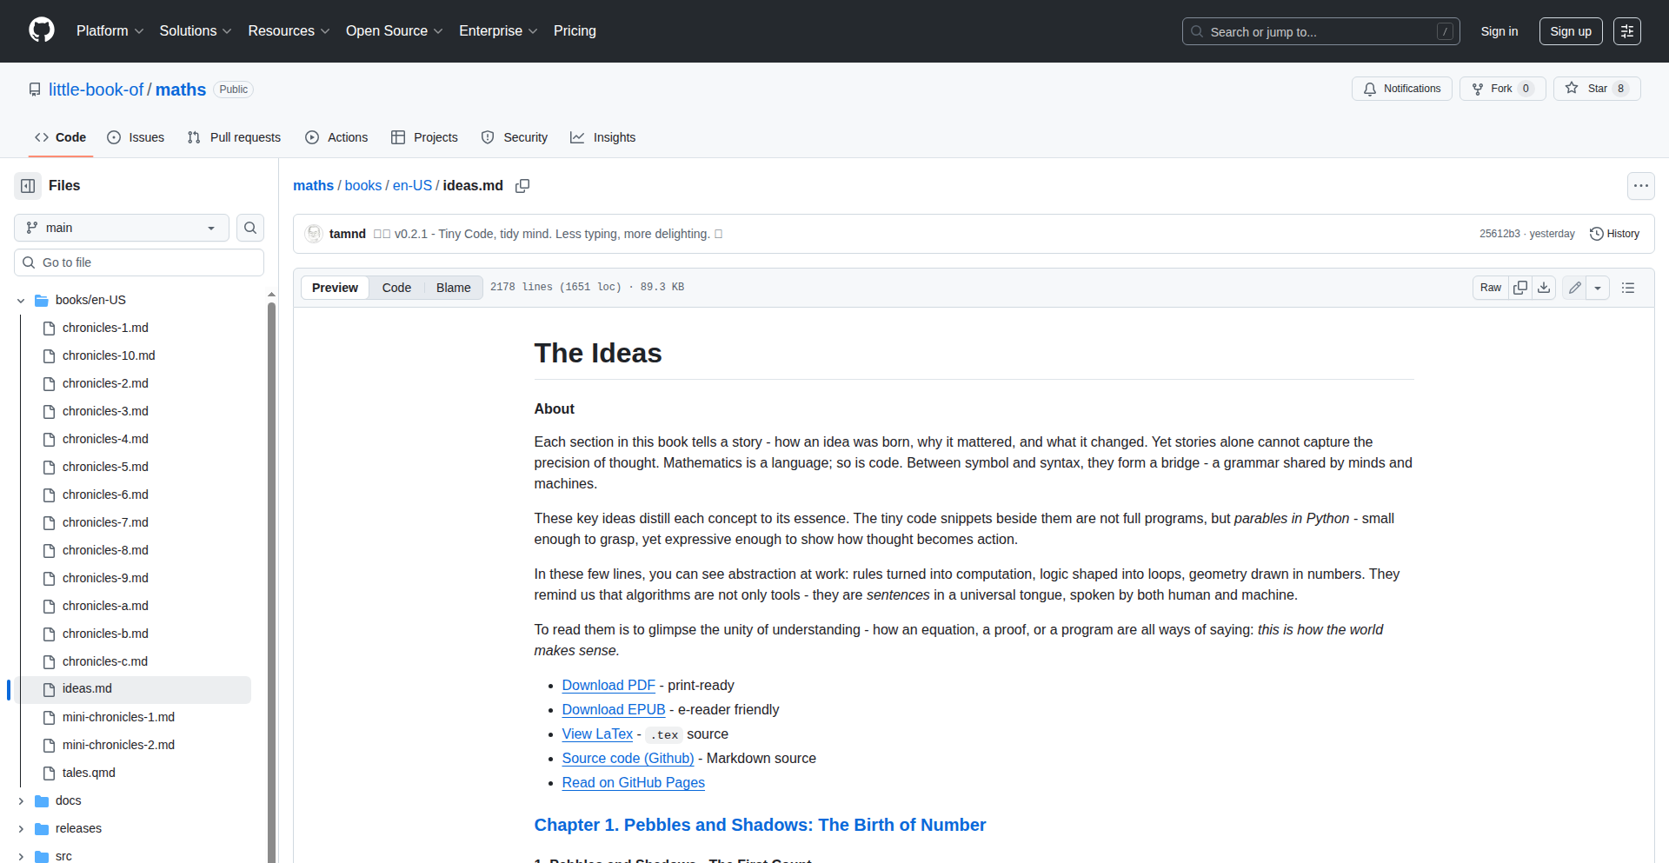Collapse the file tree sidebar

coord(28,186)
